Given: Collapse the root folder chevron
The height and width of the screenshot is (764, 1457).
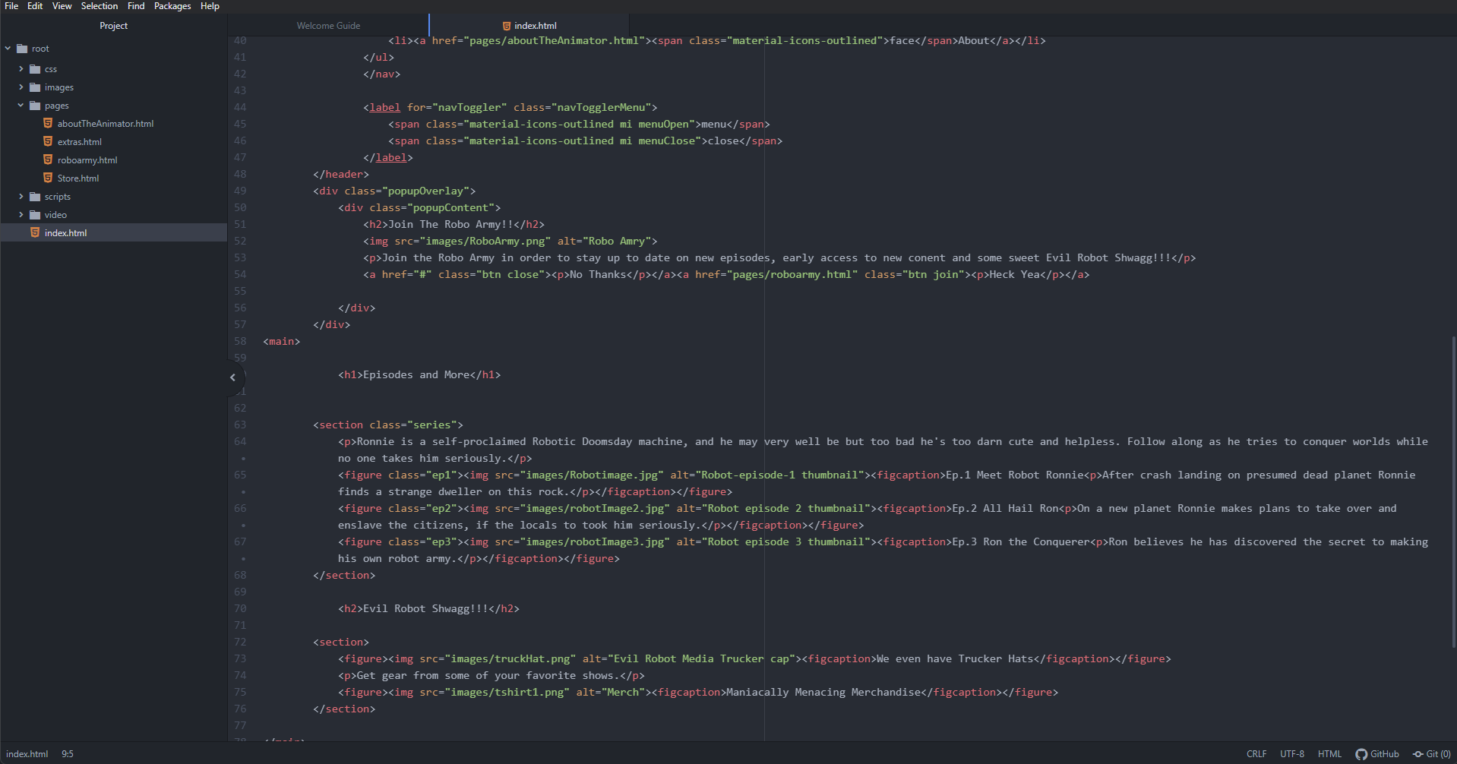Looking at the screenshot, I should [8, 49].
